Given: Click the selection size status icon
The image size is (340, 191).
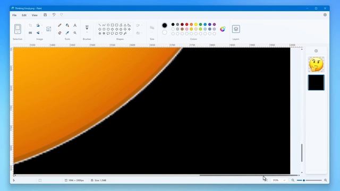Looking at the screenshot, I should click(x=40, y=180).
